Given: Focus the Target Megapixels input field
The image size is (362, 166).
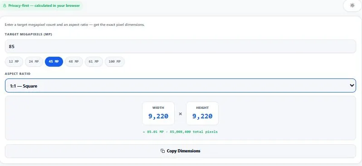Looking at the screenshot, I should (180, 46).
